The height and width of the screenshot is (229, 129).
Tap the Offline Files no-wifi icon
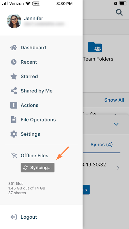click(x=14, y=156)
